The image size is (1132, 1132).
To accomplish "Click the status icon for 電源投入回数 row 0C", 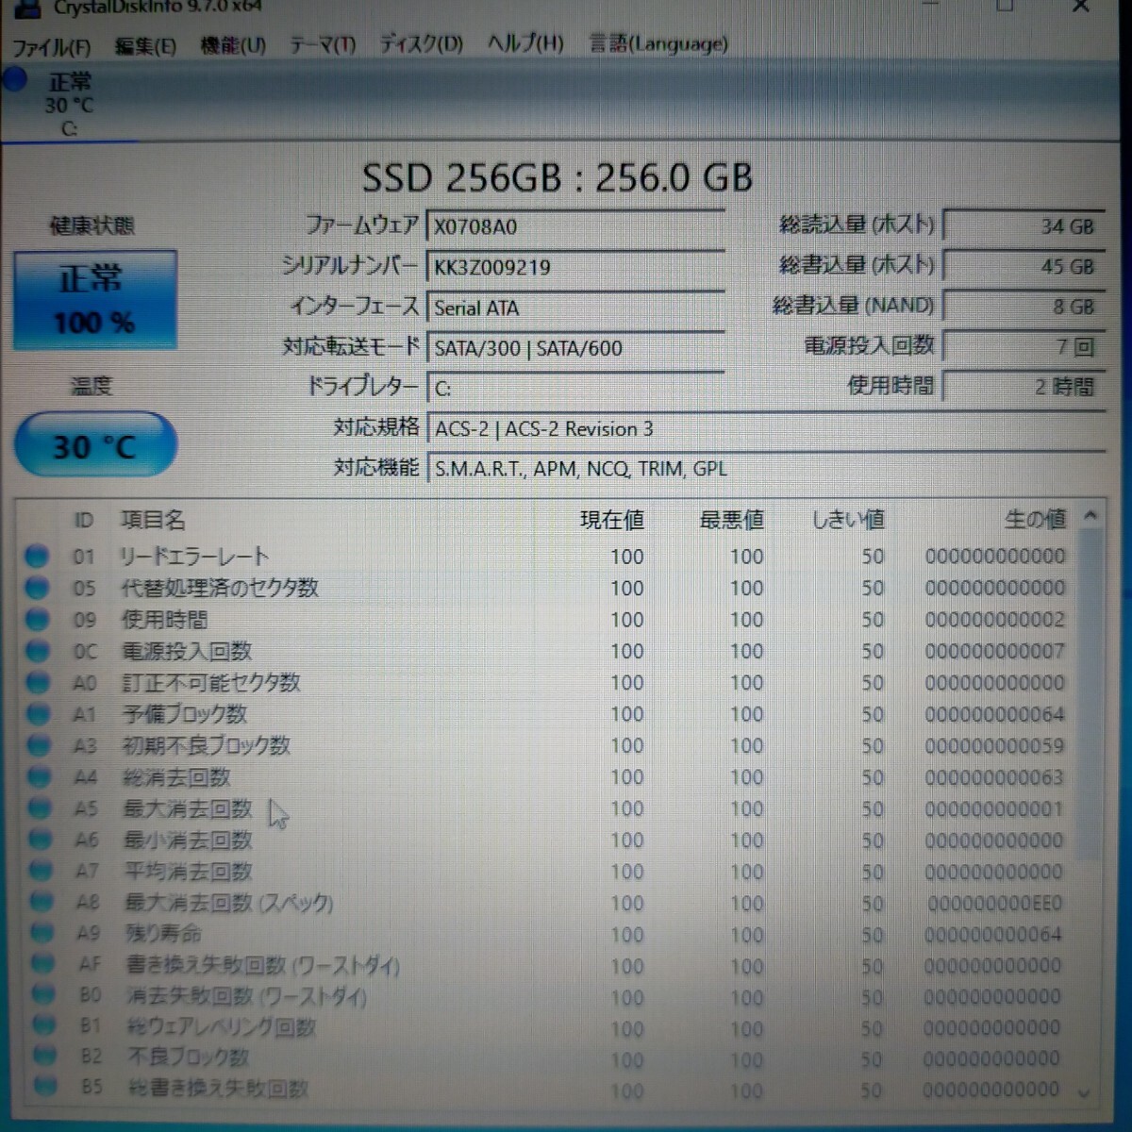I will pos(38,651).
